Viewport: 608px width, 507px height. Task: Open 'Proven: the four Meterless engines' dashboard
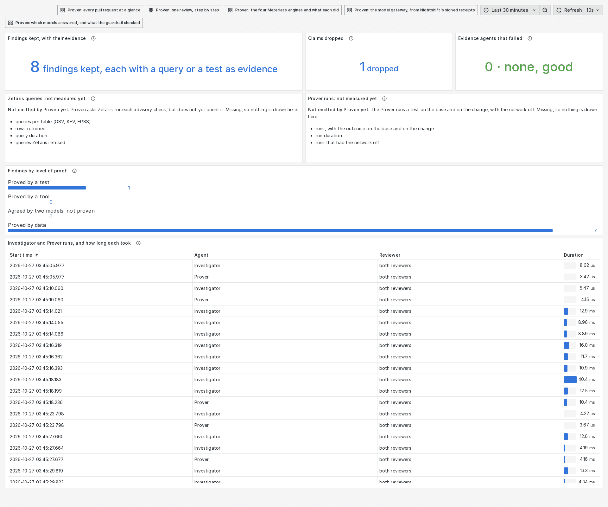(x=283, y=10)
